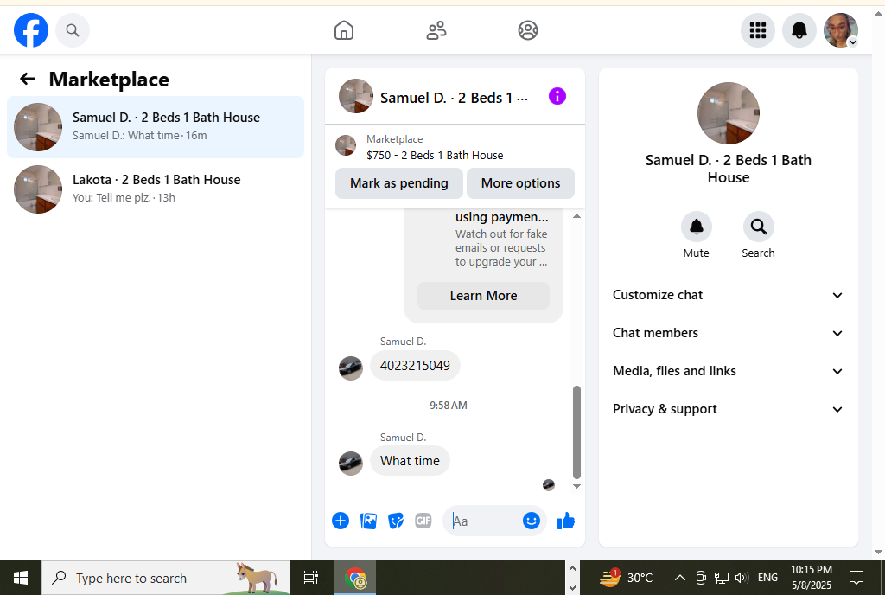Open the $750 - 2 Beds 1 Bath House listing
Image resolution: width=885 pixels, height=595 pixels.
(435, 156)
